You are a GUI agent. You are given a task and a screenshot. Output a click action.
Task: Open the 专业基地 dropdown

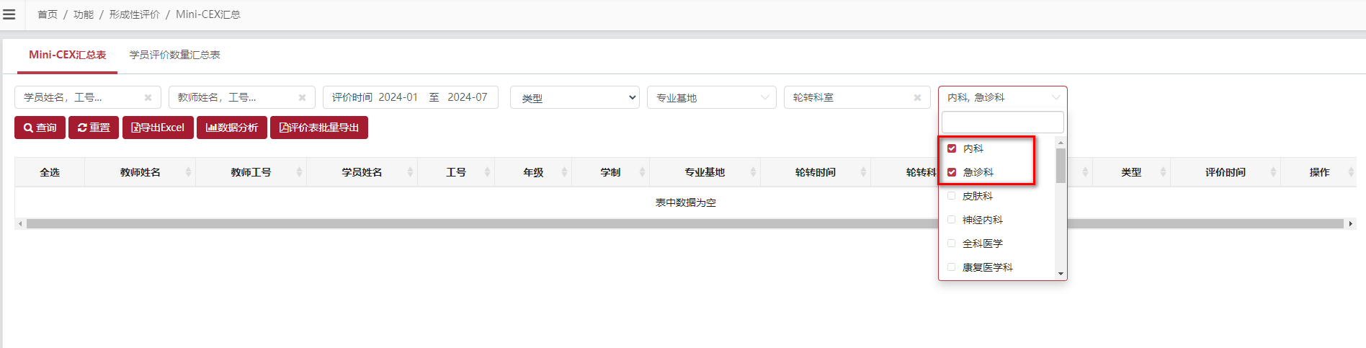(x=712, y=97)
